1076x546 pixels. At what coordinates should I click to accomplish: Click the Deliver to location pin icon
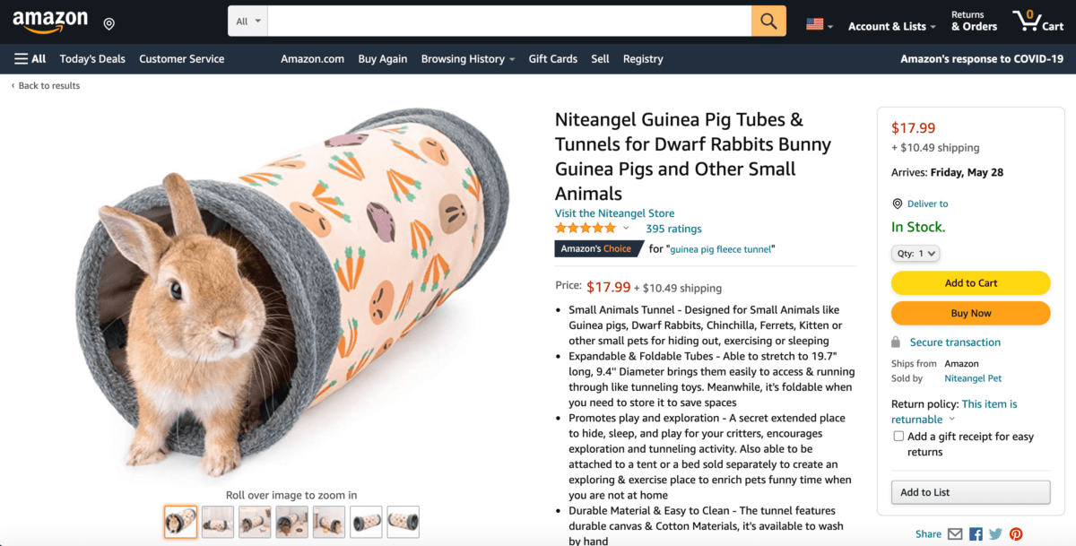point(898,204)
